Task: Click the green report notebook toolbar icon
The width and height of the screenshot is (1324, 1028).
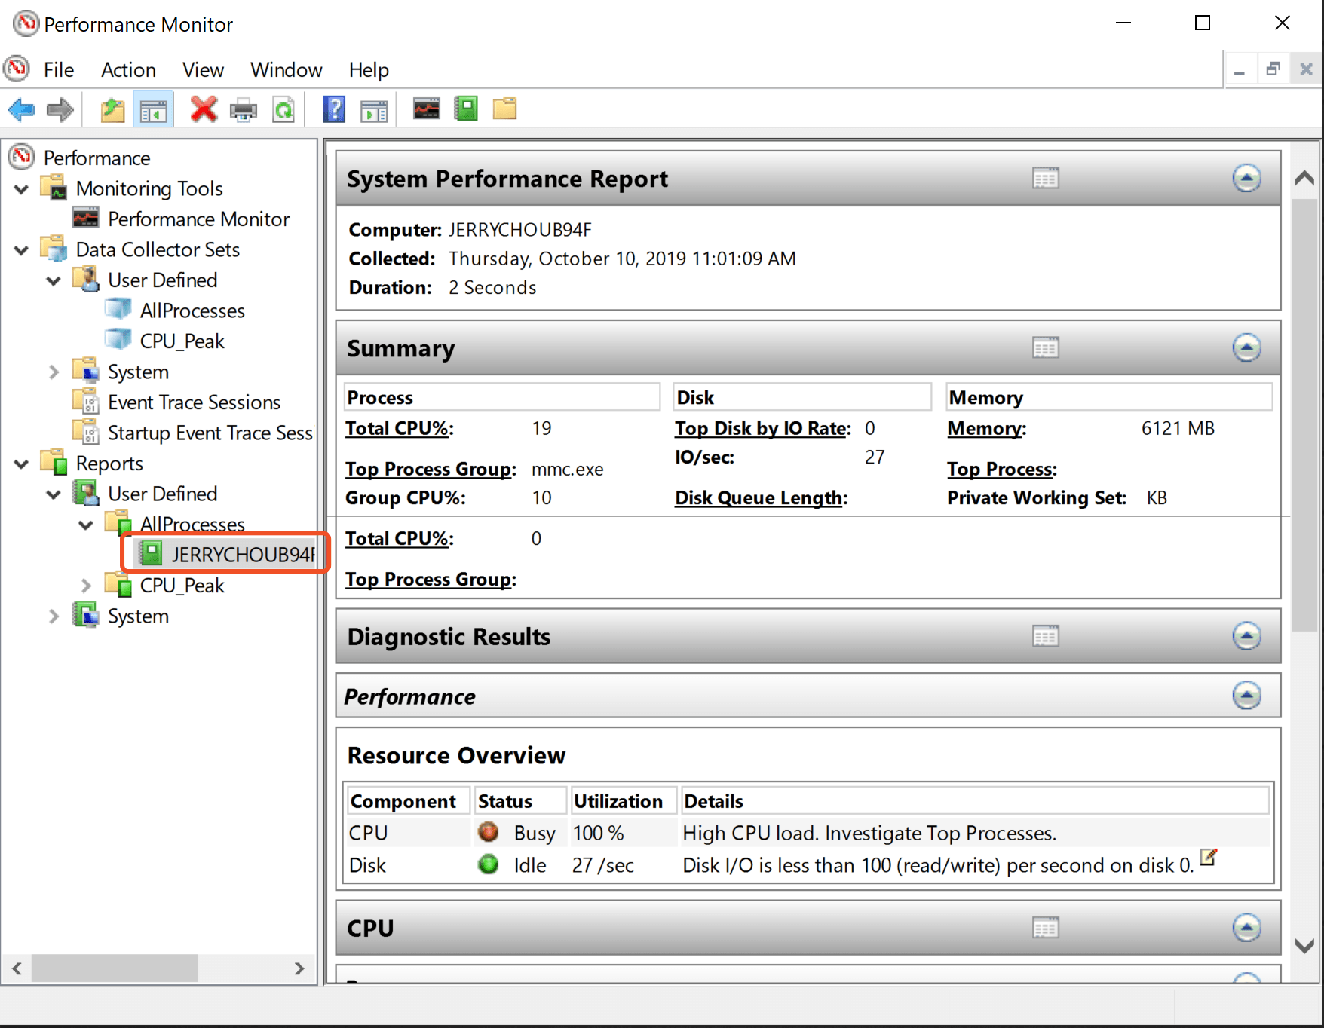Action: [x=466, y=109]
